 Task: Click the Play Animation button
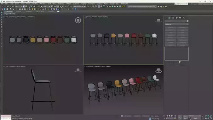point(170,116)
